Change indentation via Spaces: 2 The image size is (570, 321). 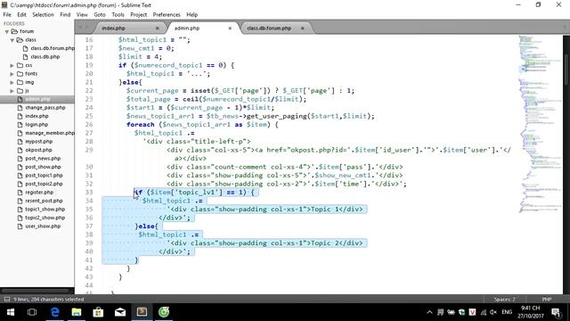[505, 300]
